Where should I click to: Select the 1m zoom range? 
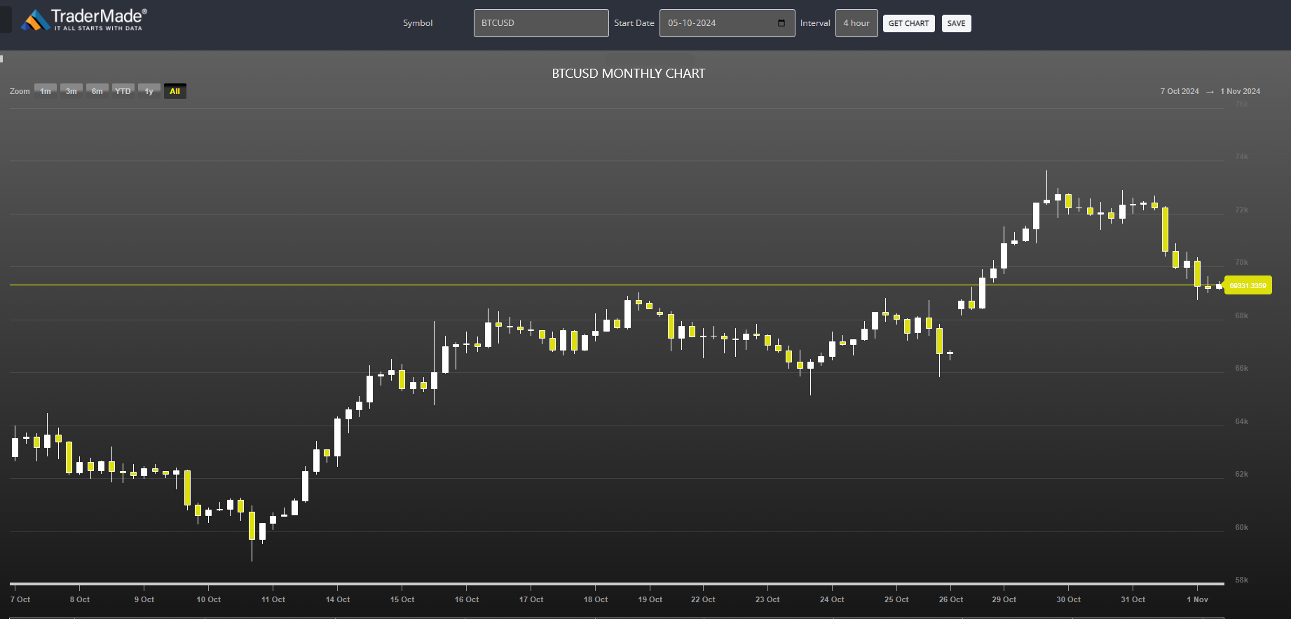coord(46,91)
